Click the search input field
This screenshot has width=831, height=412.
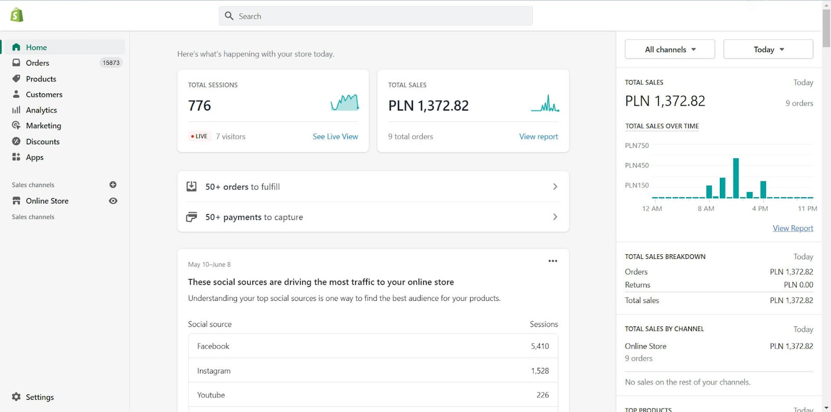point(376,16)
